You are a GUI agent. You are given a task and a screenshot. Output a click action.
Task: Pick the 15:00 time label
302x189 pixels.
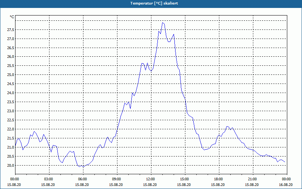click(x=184, y=179)
